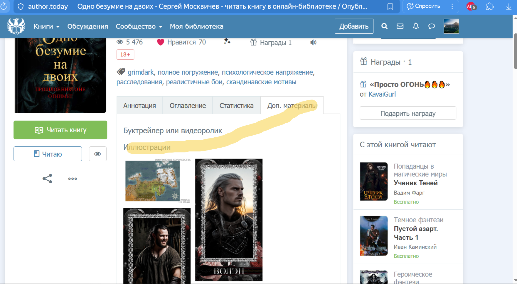Click the speaker audio icon

click(313, 42)
